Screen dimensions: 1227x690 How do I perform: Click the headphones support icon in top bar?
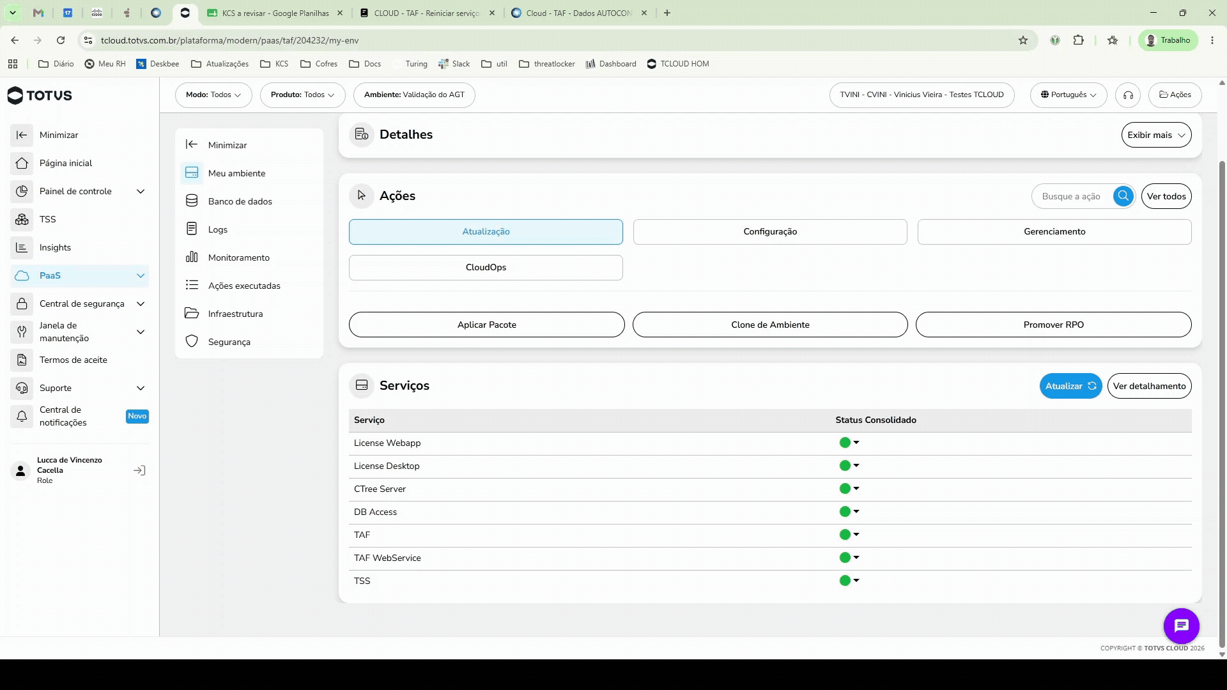[x=1128, y=95]
